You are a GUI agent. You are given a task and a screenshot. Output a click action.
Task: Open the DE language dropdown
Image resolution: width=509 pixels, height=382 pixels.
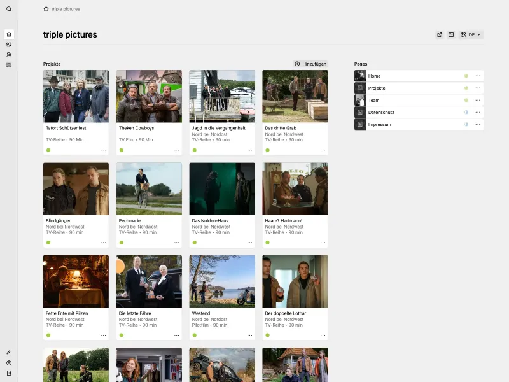point(471,35)
